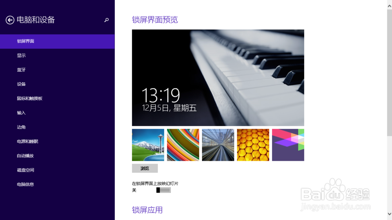The image size is (392, 220).
Task: Click the 锁屏界面预览 heading
Action: pyautogui.click(x=155, y=20)
